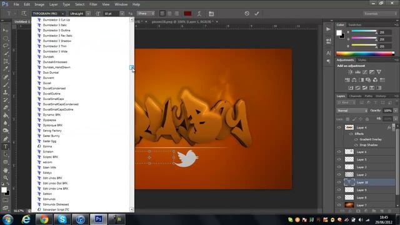
Task: Select the Horizontal Type tool
Action: [x=6, y=147]
